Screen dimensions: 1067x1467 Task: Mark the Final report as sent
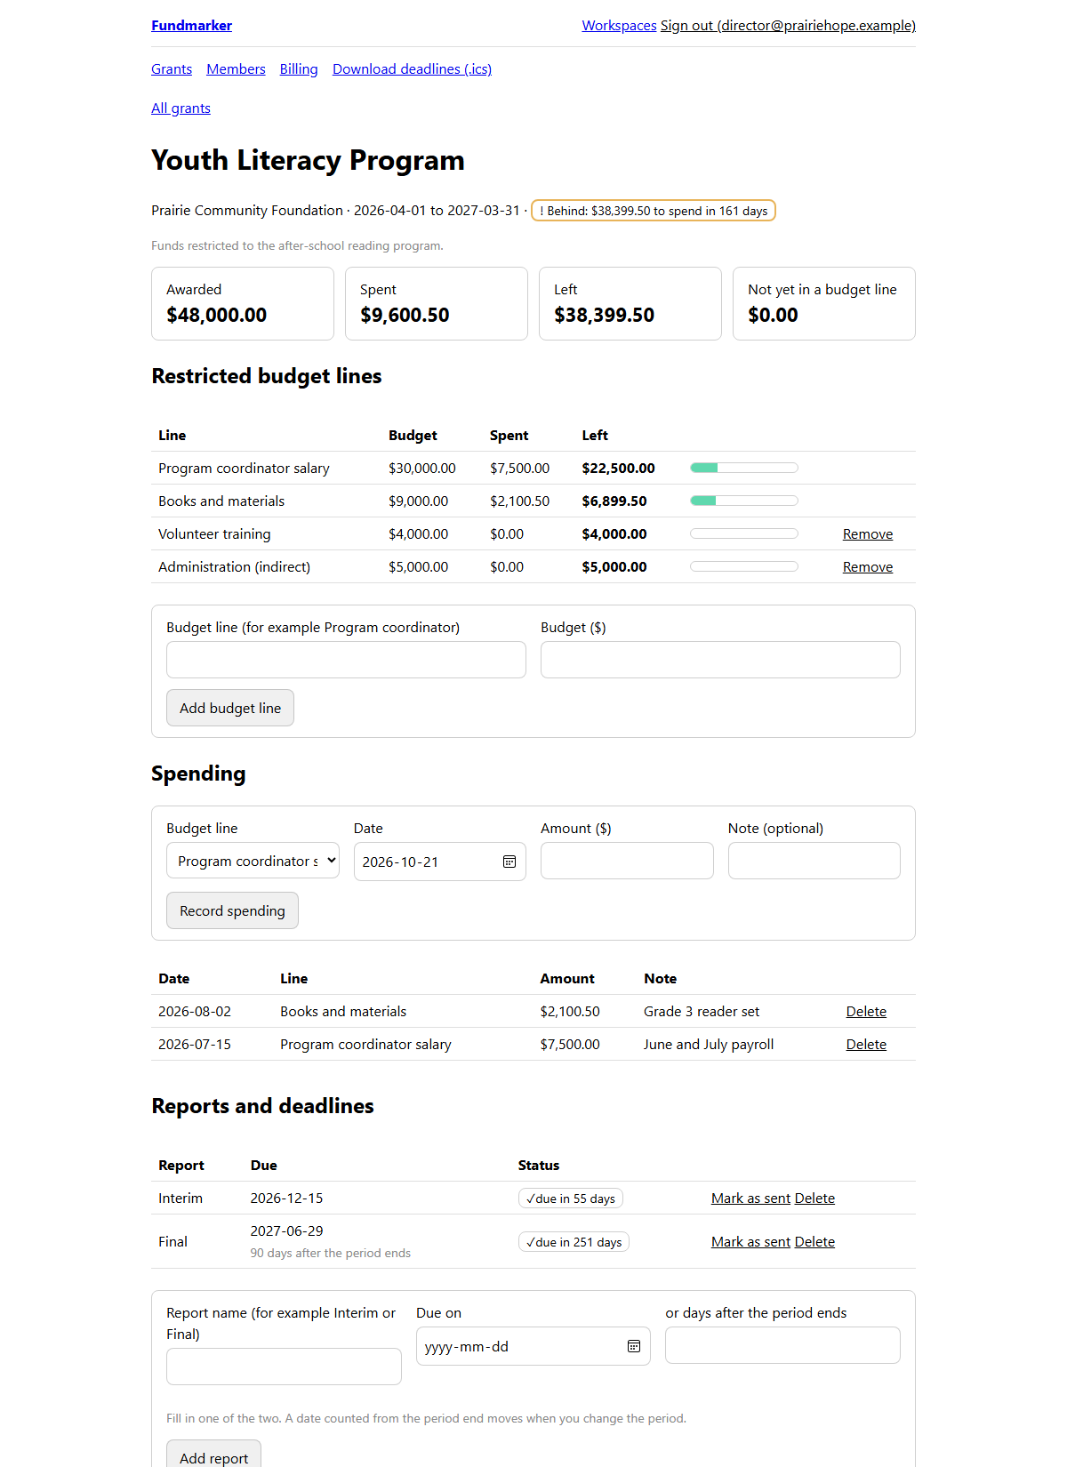(750, 1242)
